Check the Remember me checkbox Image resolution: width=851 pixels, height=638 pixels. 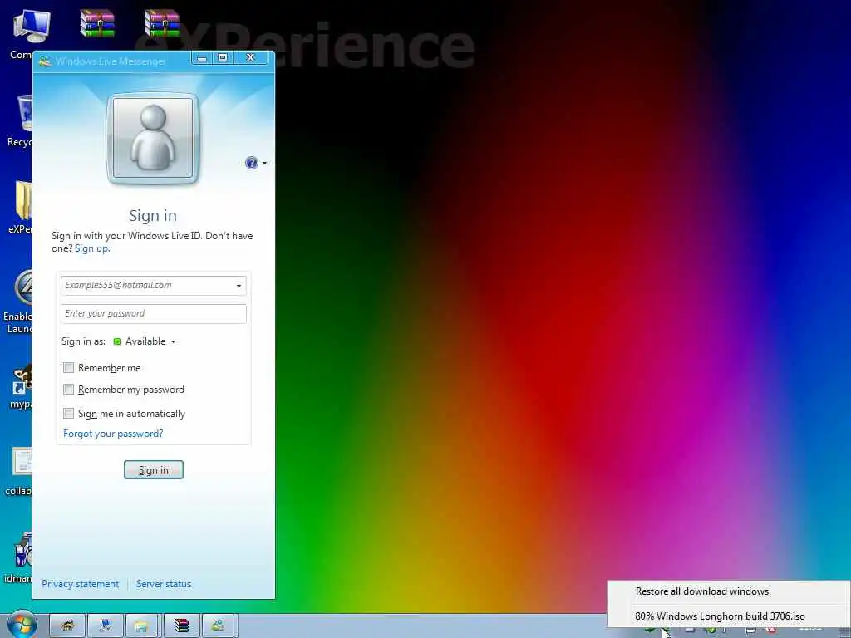pyautogui.click(x=68, y=368)
